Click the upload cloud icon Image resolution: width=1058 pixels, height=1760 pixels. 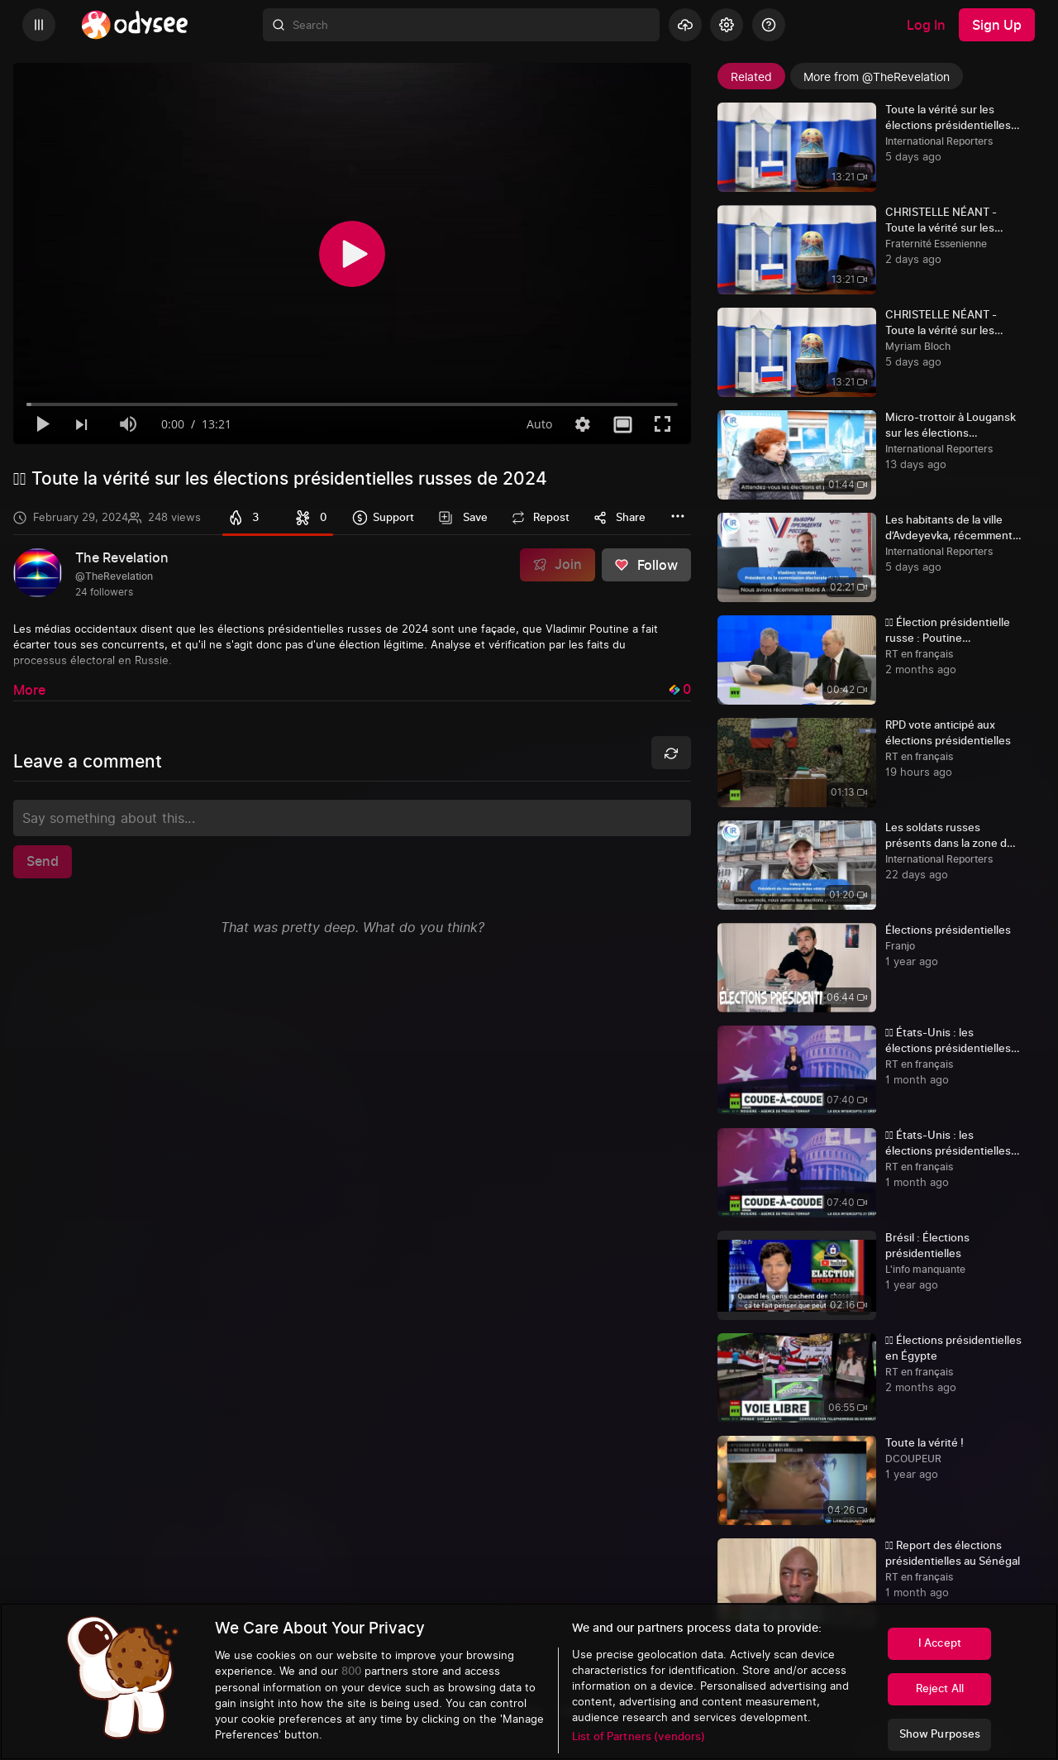pyautogui.click(x=685, y=25)
